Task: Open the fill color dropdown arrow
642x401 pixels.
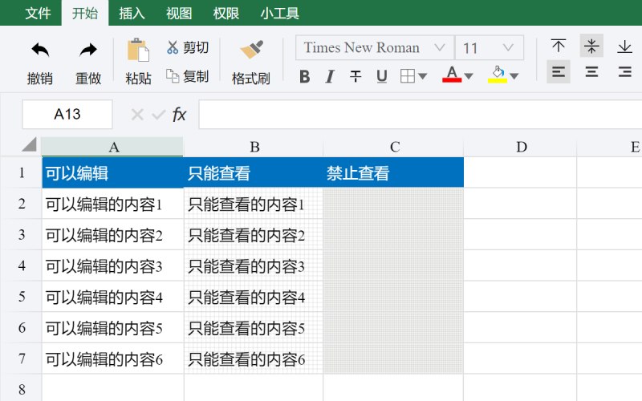Action: tap(514, 76)
